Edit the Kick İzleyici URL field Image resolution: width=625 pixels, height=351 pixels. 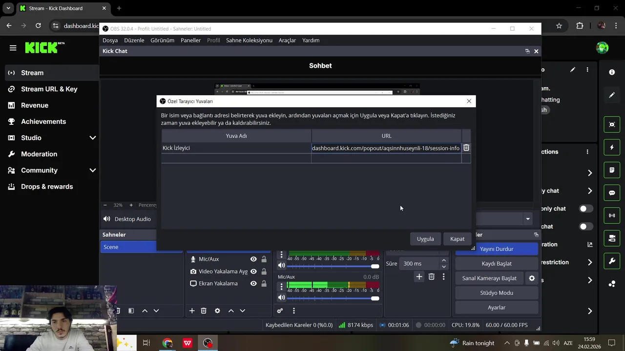386,148
